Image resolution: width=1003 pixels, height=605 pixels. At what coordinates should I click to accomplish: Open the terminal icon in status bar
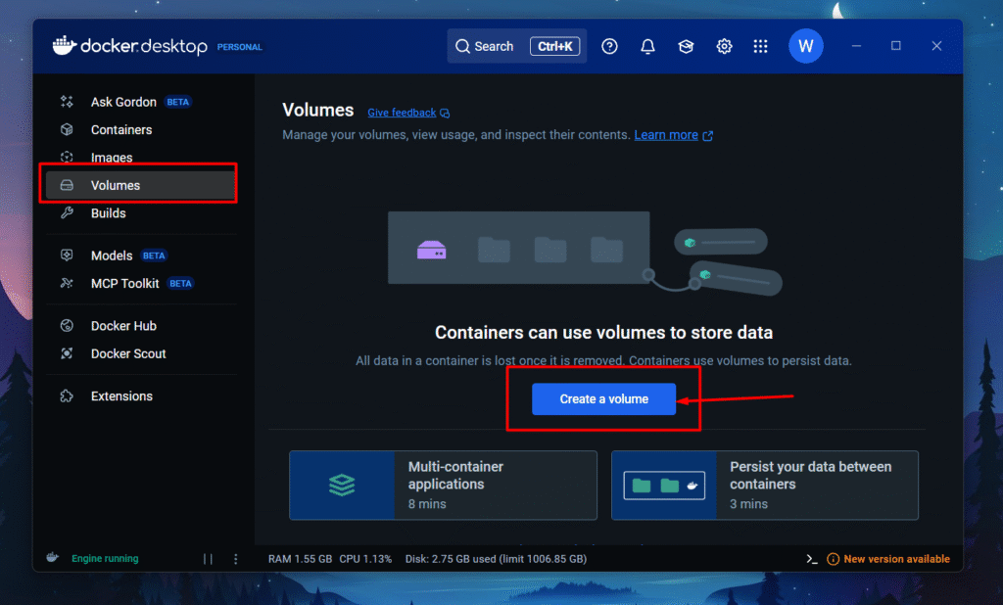pyautogui.click(x=811, y=559)
